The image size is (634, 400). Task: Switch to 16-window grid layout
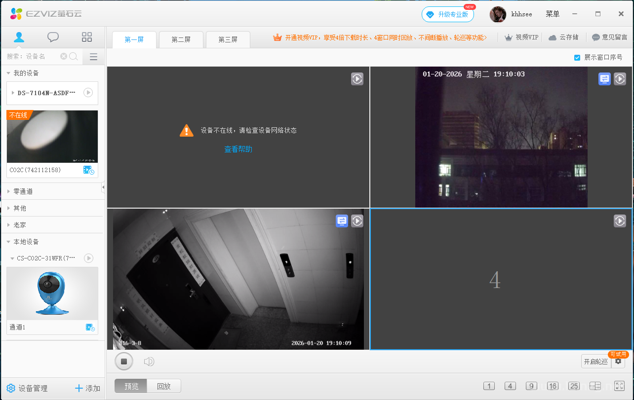(x=553, y=386)
